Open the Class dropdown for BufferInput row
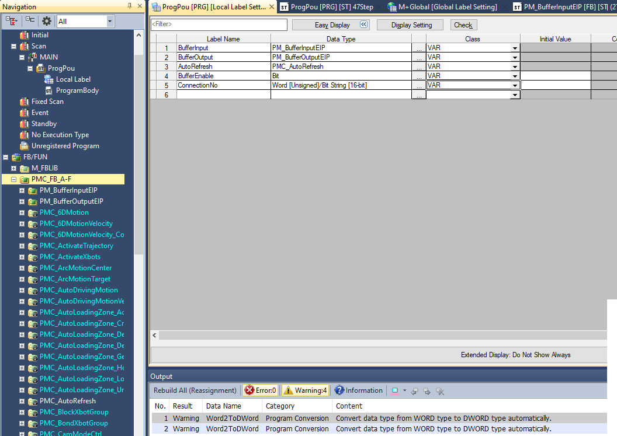Image resolution: width=617 pixels, height=436 pixels. [x=515, y=48]
